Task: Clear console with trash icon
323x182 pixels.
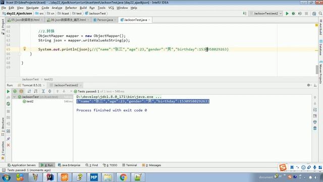Action: (315, 128)
